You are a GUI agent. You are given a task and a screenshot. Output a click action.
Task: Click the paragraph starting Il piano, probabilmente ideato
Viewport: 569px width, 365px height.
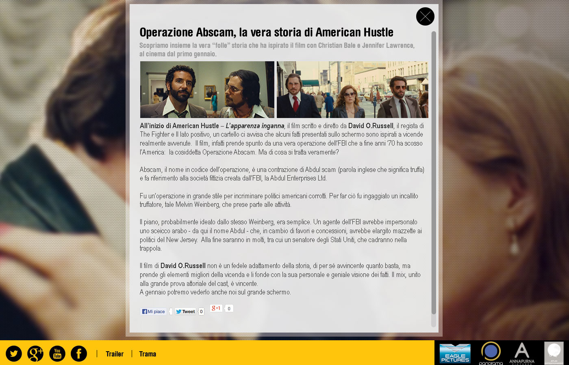(281, 235)
